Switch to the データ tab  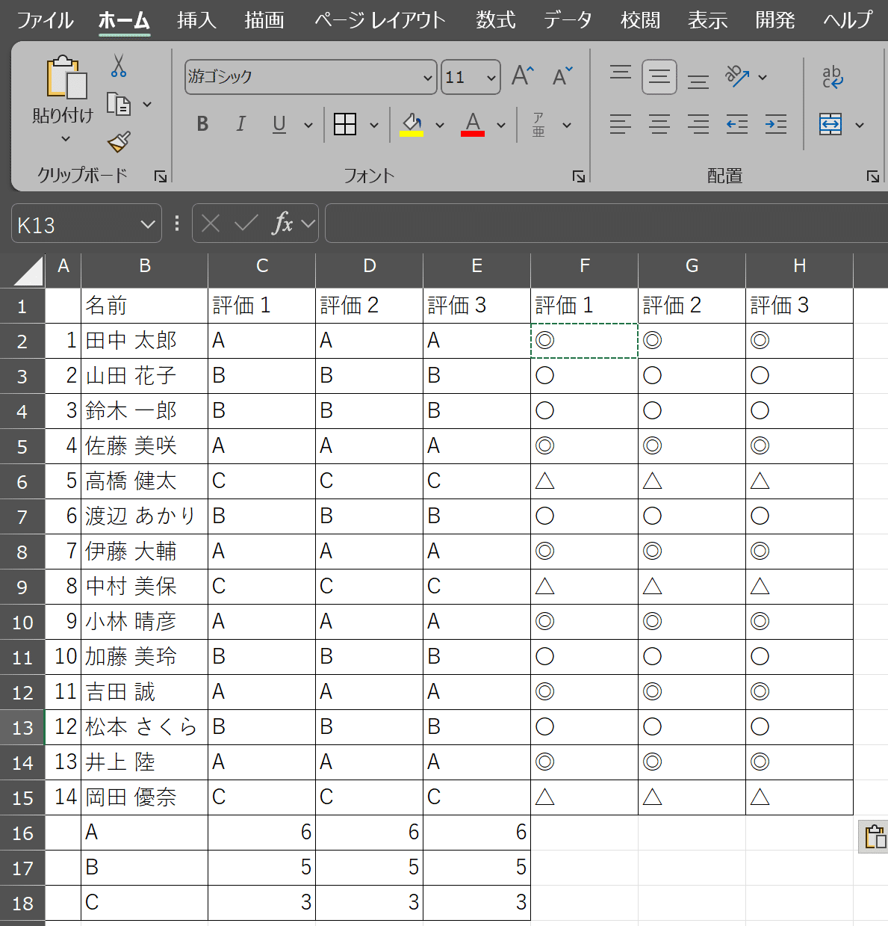[x=568, y=20]
